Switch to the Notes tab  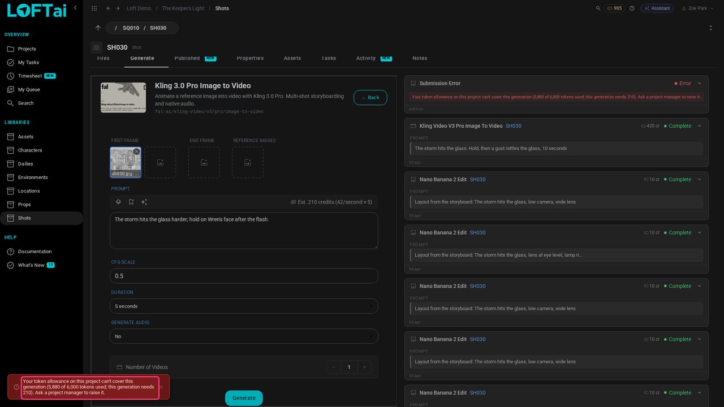click(420, 58)
